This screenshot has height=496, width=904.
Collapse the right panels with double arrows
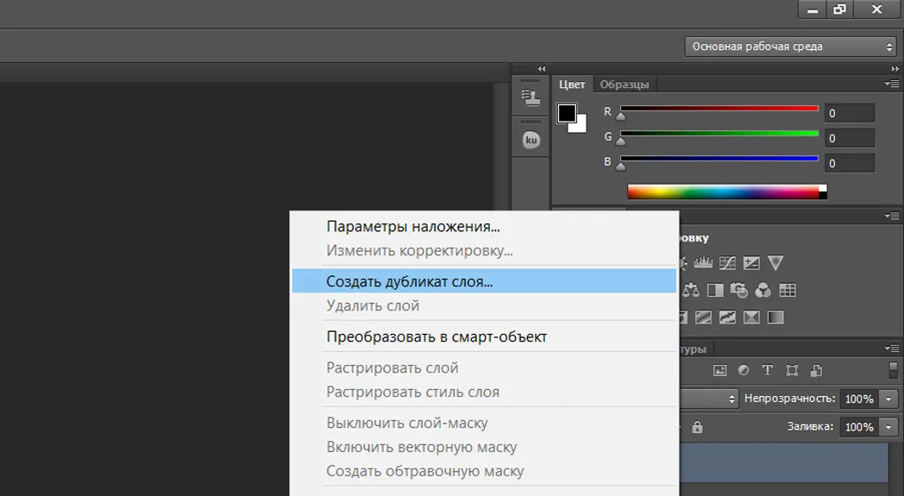[x=895, y=69]
